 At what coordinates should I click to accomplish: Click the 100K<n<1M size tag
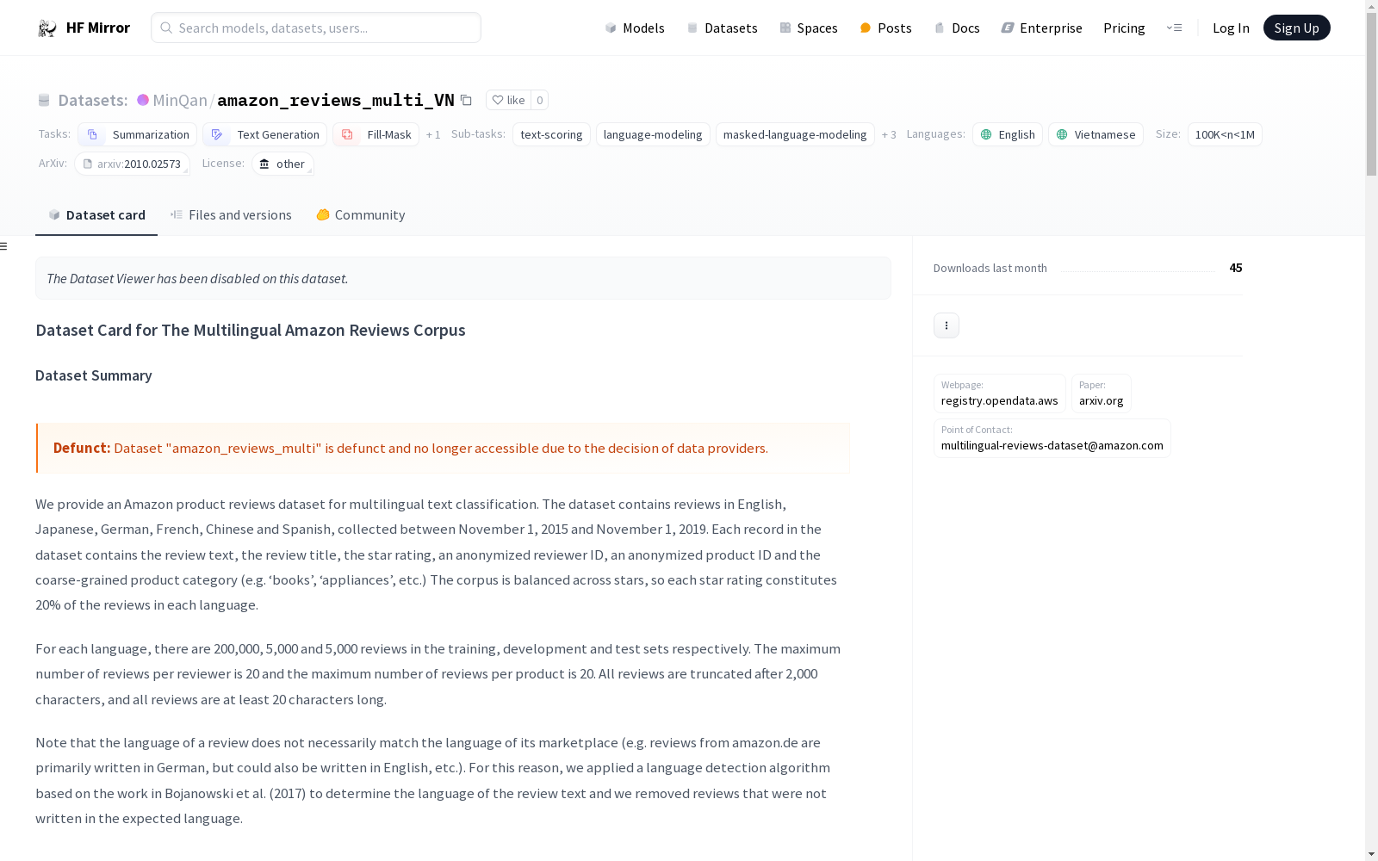(1225, 134)
